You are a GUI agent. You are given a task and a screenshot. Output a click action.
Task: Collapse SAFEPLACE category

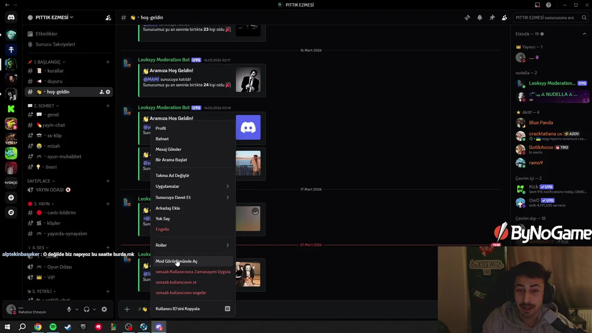click(41, 181)
